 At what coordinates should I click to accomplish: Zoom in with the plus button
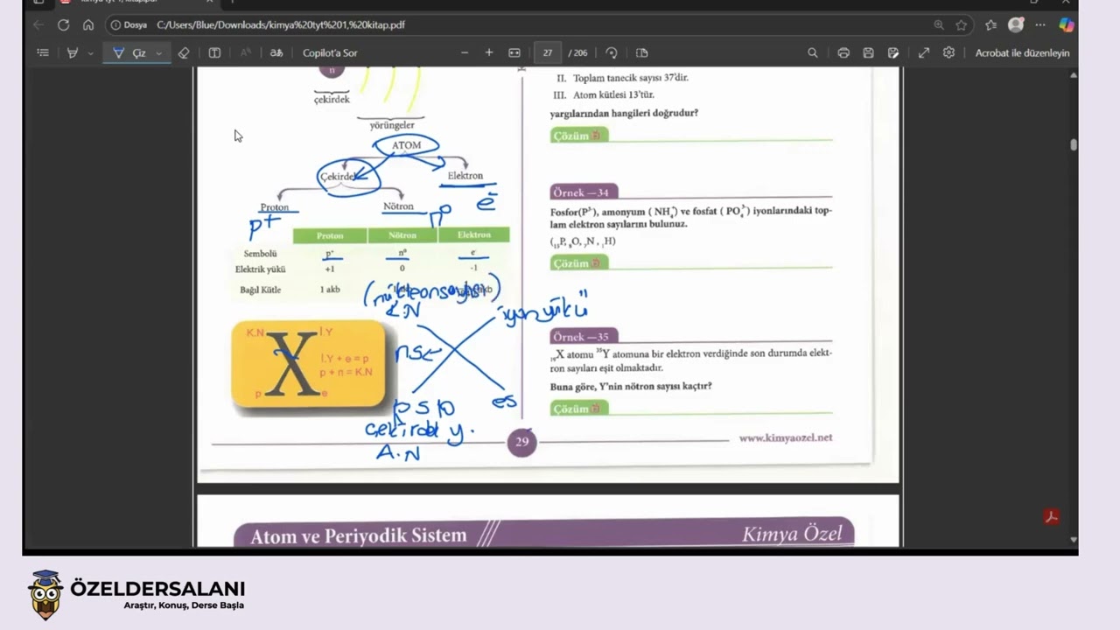[489, 52]
